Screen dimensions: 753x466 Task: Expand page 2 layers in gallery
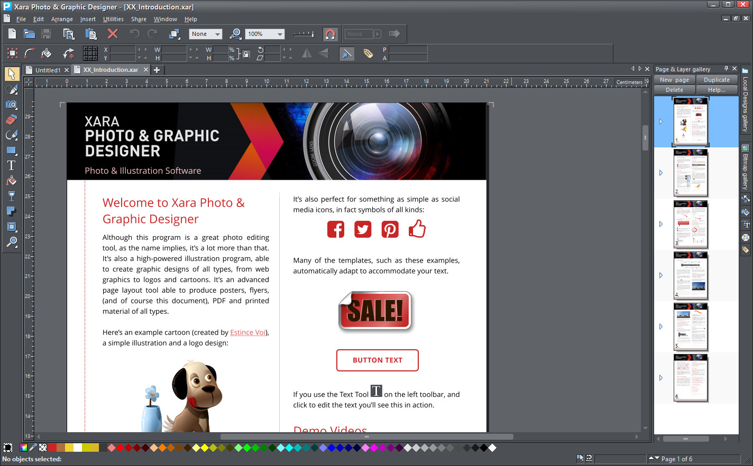[661, 173]
